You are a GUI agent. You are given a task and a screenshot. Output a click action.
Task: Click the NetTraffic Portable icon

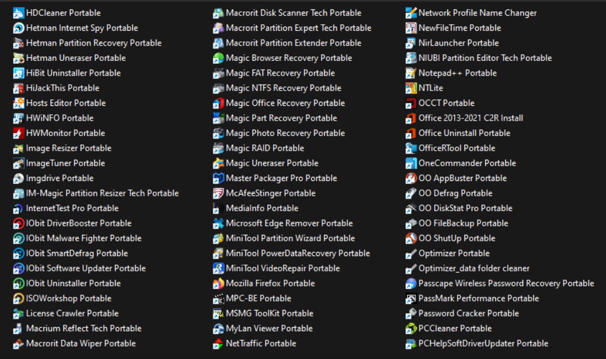[x=218, y=344]
